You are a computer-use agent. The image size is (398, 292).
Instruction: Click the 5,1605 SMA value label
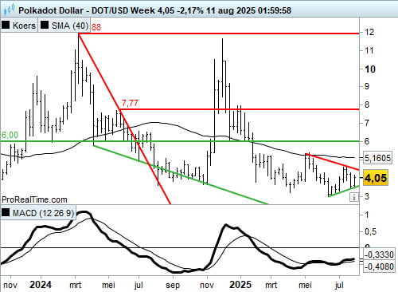[377, 158]
